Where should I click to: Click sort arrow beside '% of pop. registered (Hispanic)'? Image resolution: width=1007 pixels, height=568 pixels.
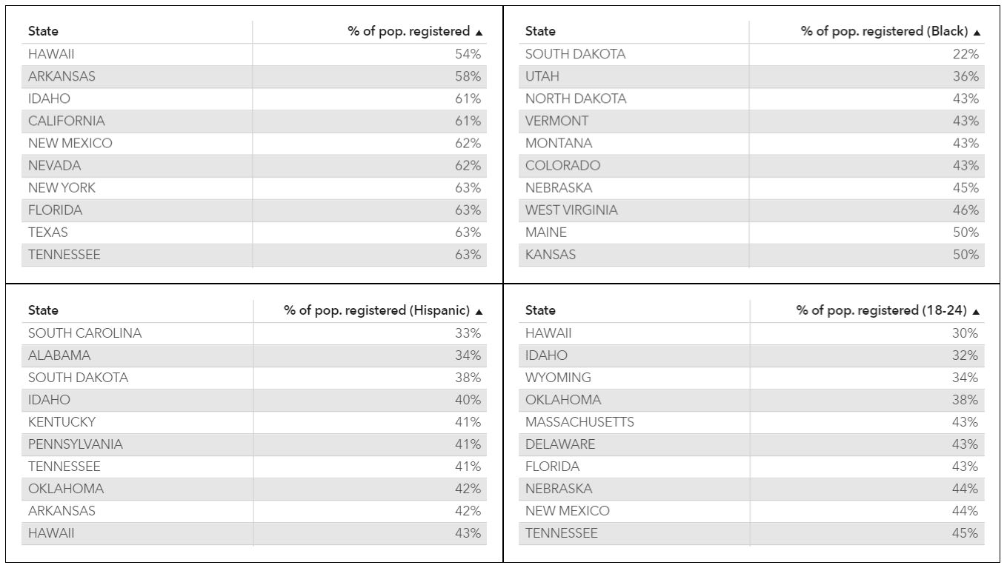(x=479, y=312)
